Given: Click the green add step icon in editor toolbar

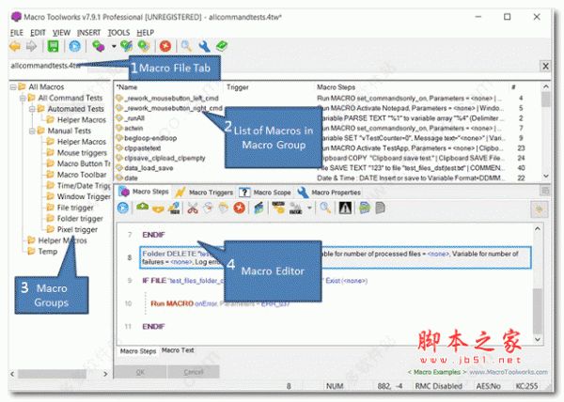Looking at the screenshot, I should click(143, 208).
